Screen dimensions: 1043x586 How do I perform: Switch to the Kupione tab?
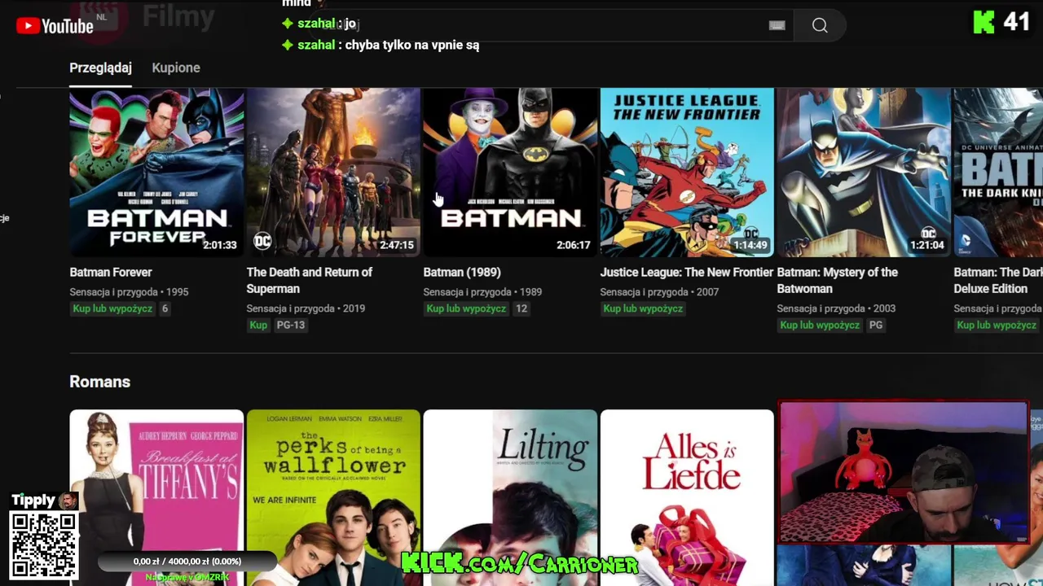[176, 68]
